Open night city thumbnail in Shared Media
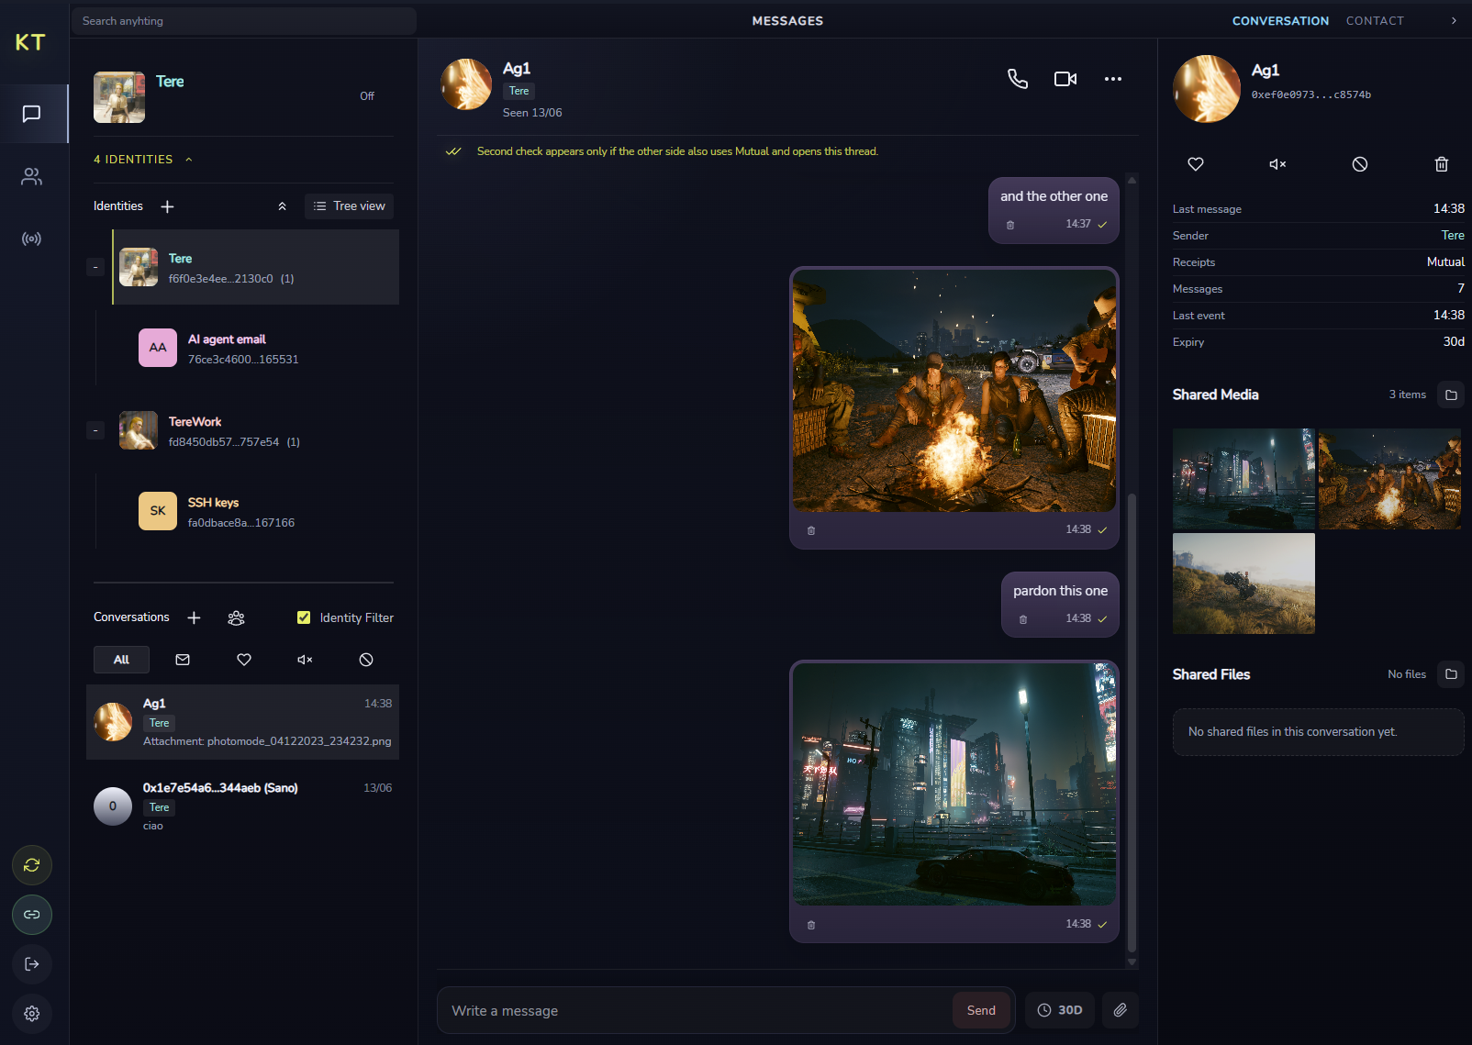 click(x=1243, y=479)
